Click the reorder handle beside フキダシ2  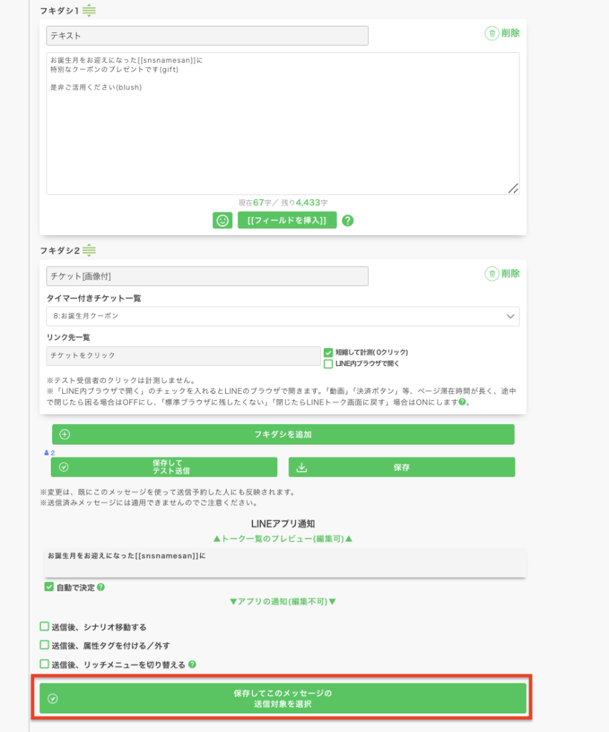(x=89, y=250)
